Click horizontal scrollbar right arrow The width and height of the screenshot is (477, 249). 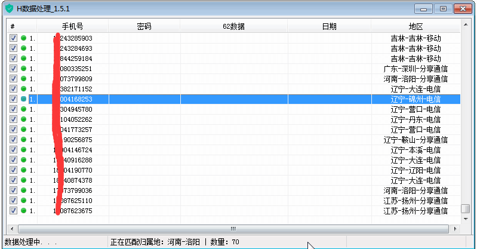click(x=456, y=229)
